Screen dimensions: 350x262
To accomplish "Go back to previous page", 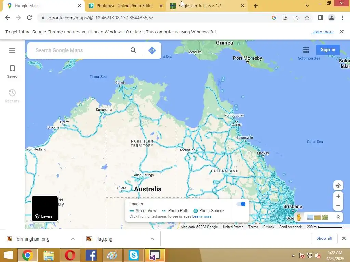I will [x=8, y=18].
